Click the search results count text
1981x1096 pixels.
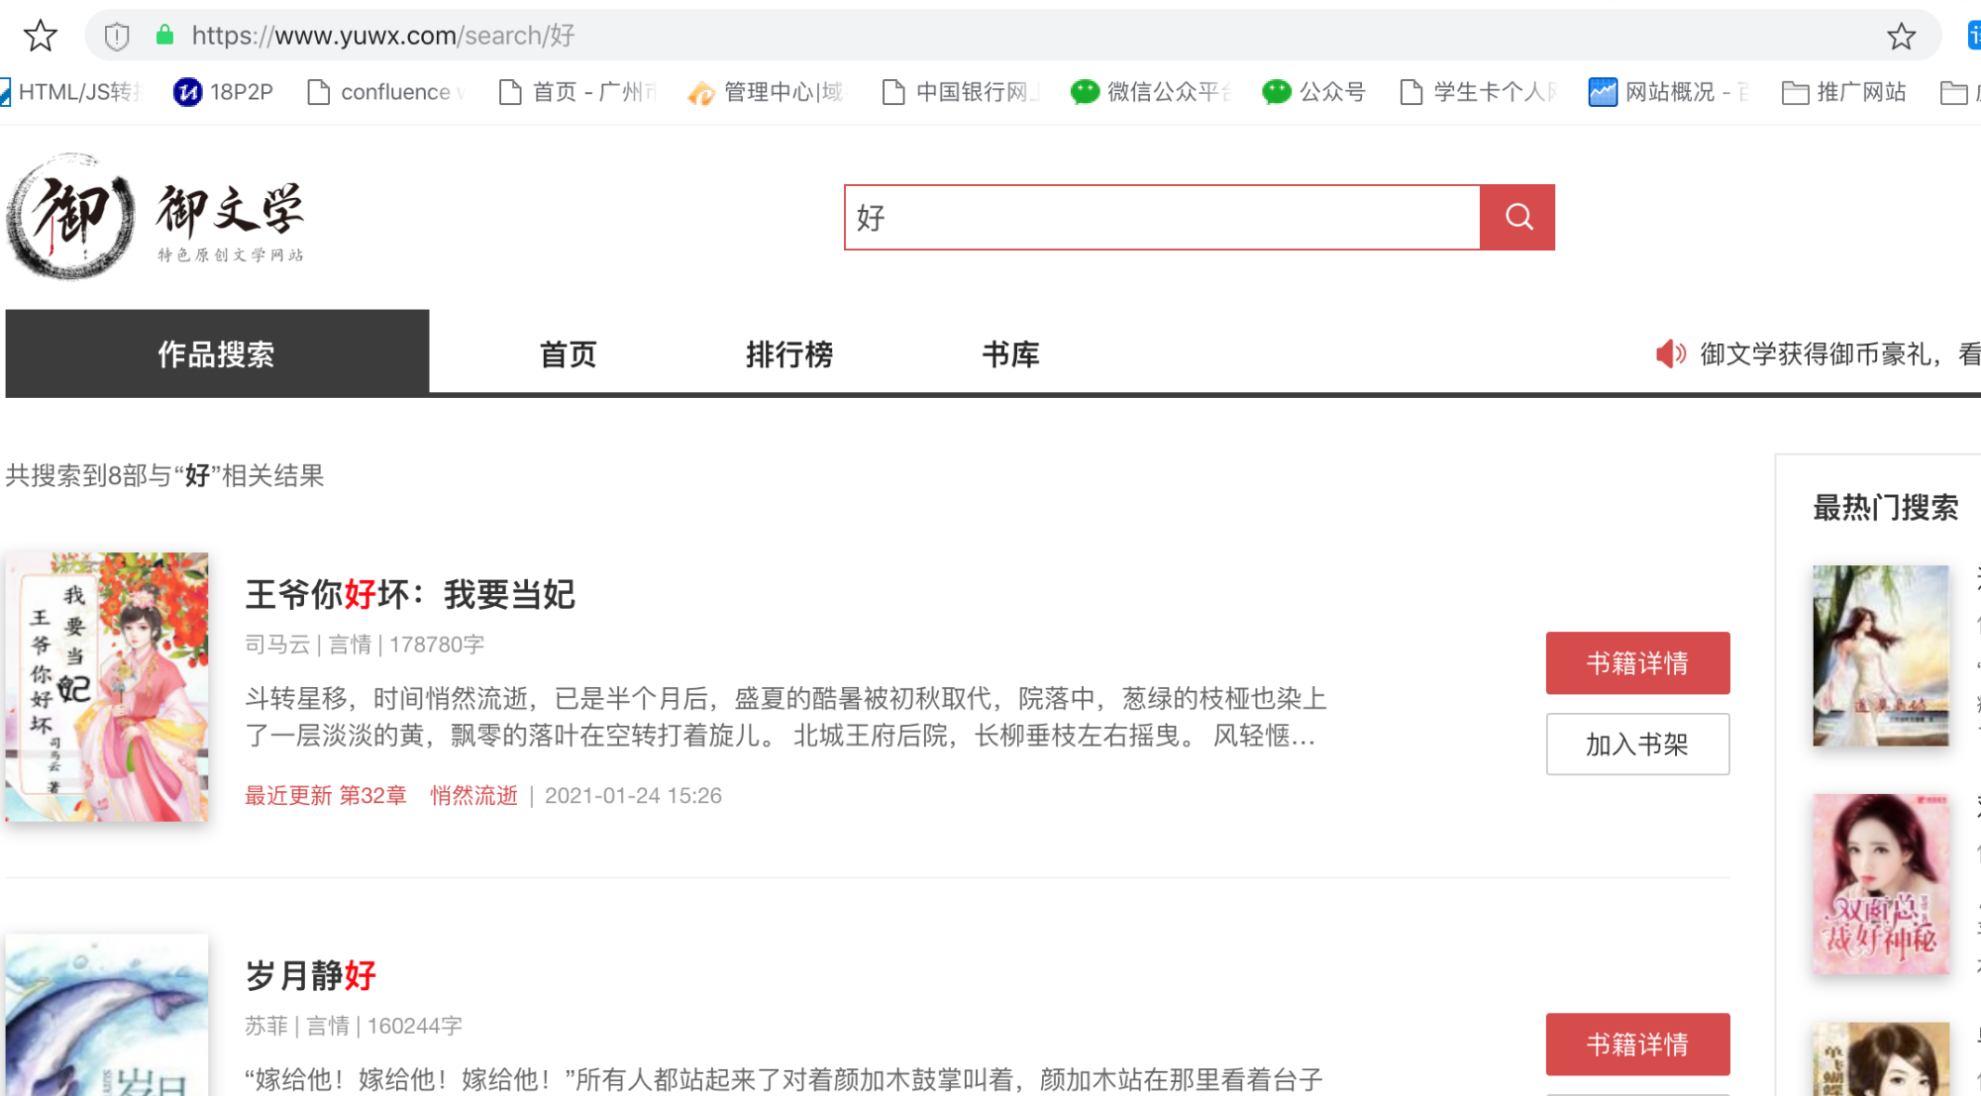165,475
